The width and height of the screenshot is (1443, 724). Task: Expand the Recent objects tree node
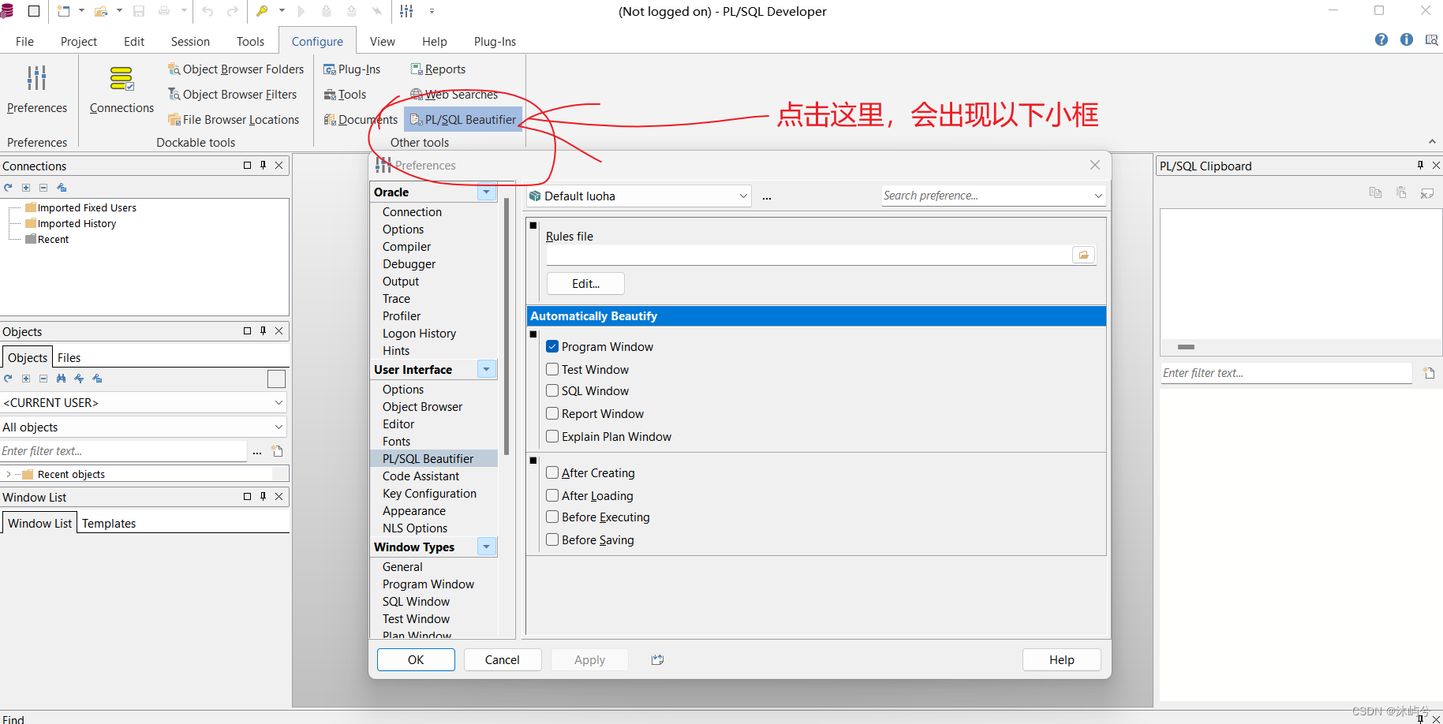click(9, 474)
